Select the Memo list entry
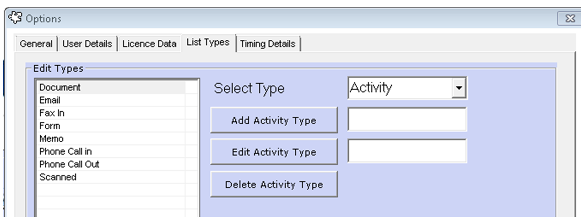The width and height of the screenshot is (581, 223). [112, 138]
